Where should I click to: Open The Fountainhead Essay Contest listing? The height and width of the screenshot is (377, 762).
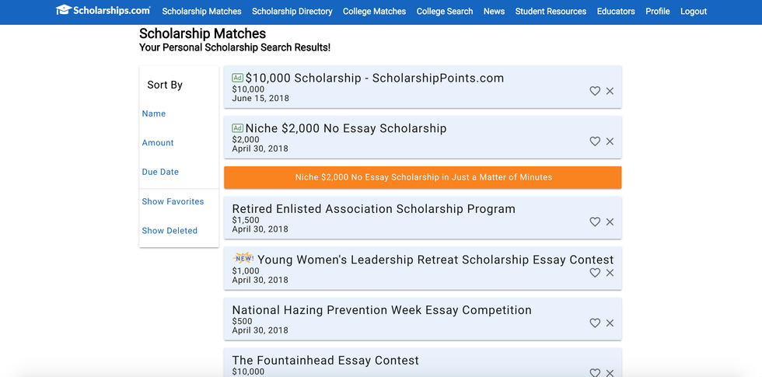tap(326, 361)
